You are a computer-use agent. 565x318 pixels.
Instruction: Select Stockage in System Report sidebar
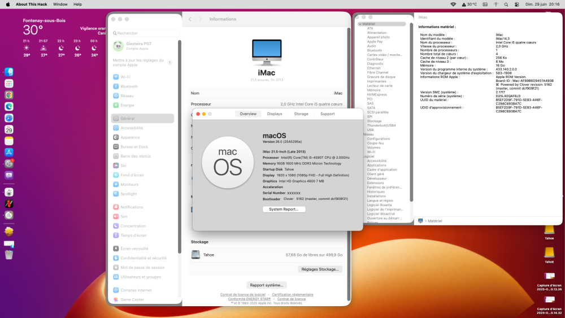coord(374,121)
